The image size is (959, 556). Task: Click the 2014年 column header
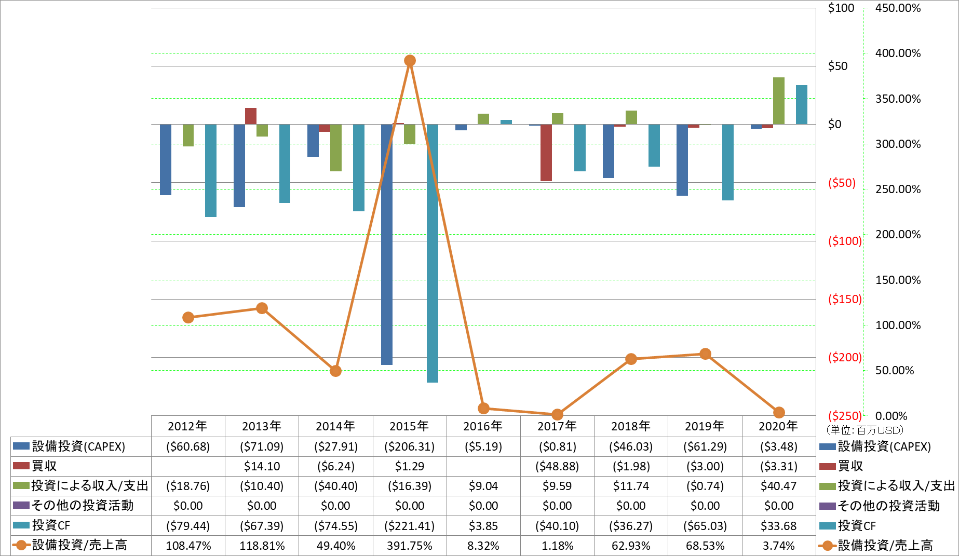[335, 426]
